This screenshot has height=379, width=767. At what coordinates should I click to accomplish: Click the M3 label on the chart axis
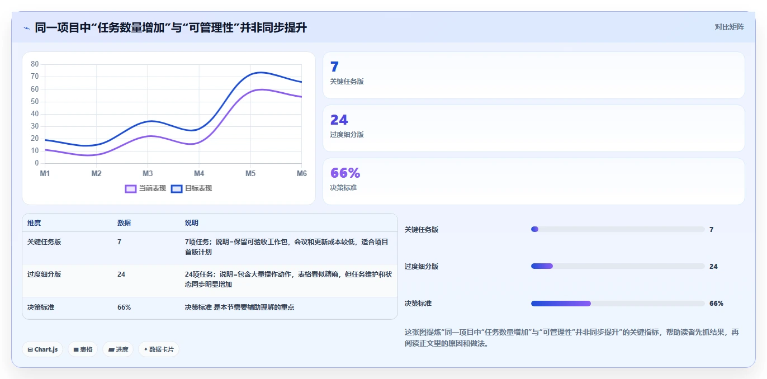pyautogui.click(x=148, y=174)
